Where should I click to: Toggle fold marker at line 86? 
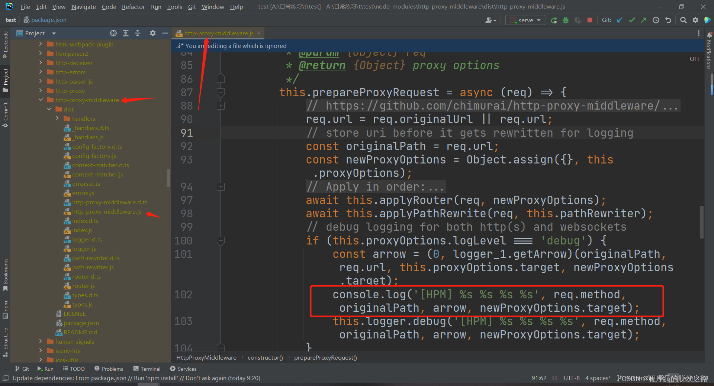click(x=221, y=79)
